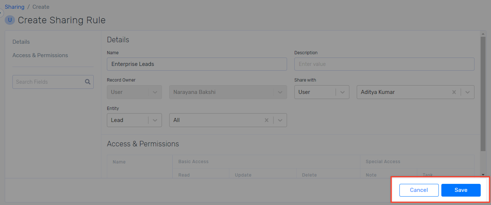Image resolution: width=491 pixels, height=205 pixels.
Task: Click the sidebar collapse arrow at left edge
Action: click(x=1, y=13)
